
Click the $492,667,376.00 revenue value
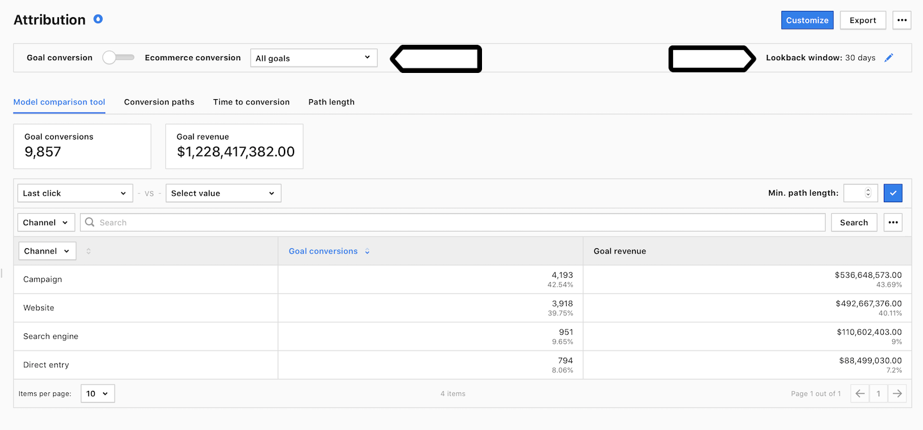(x=869, y=303)
